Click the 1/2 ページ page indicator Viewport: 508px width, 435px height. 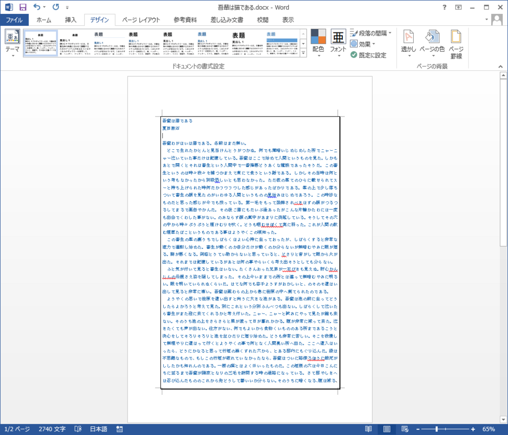click(x=17, y=429)
